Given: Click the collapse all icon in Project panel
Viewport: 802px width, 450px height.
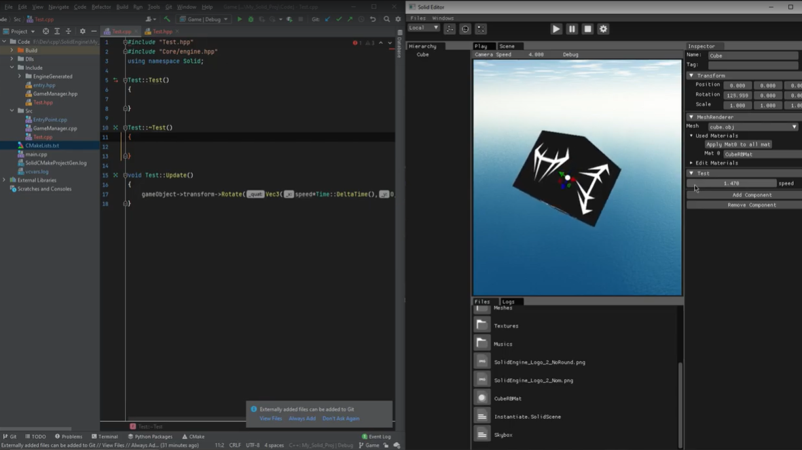Looking at the screenshot, I should coord(68,31).
